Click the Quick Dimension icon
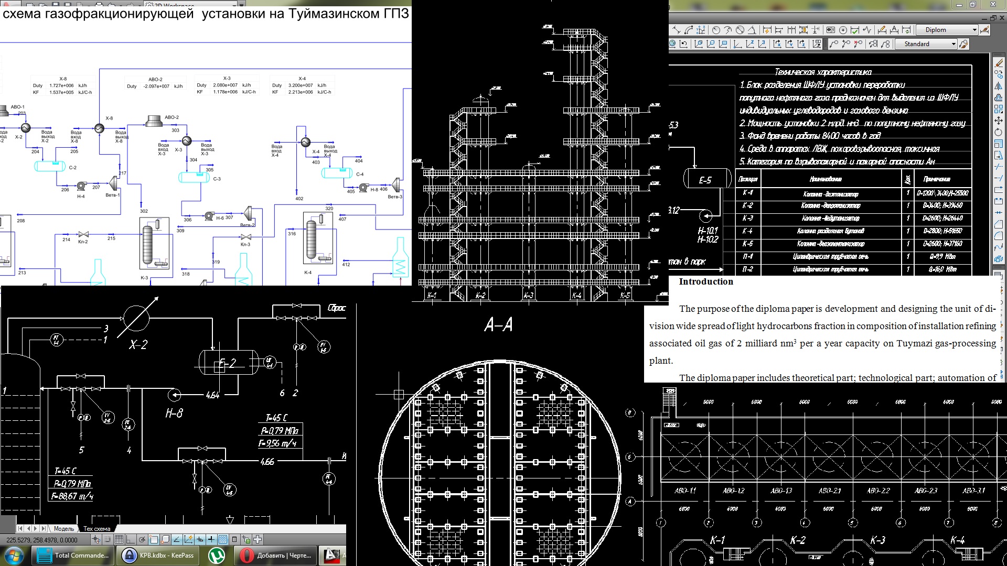This screenshot has width=1007, height=566. [767, 30]
